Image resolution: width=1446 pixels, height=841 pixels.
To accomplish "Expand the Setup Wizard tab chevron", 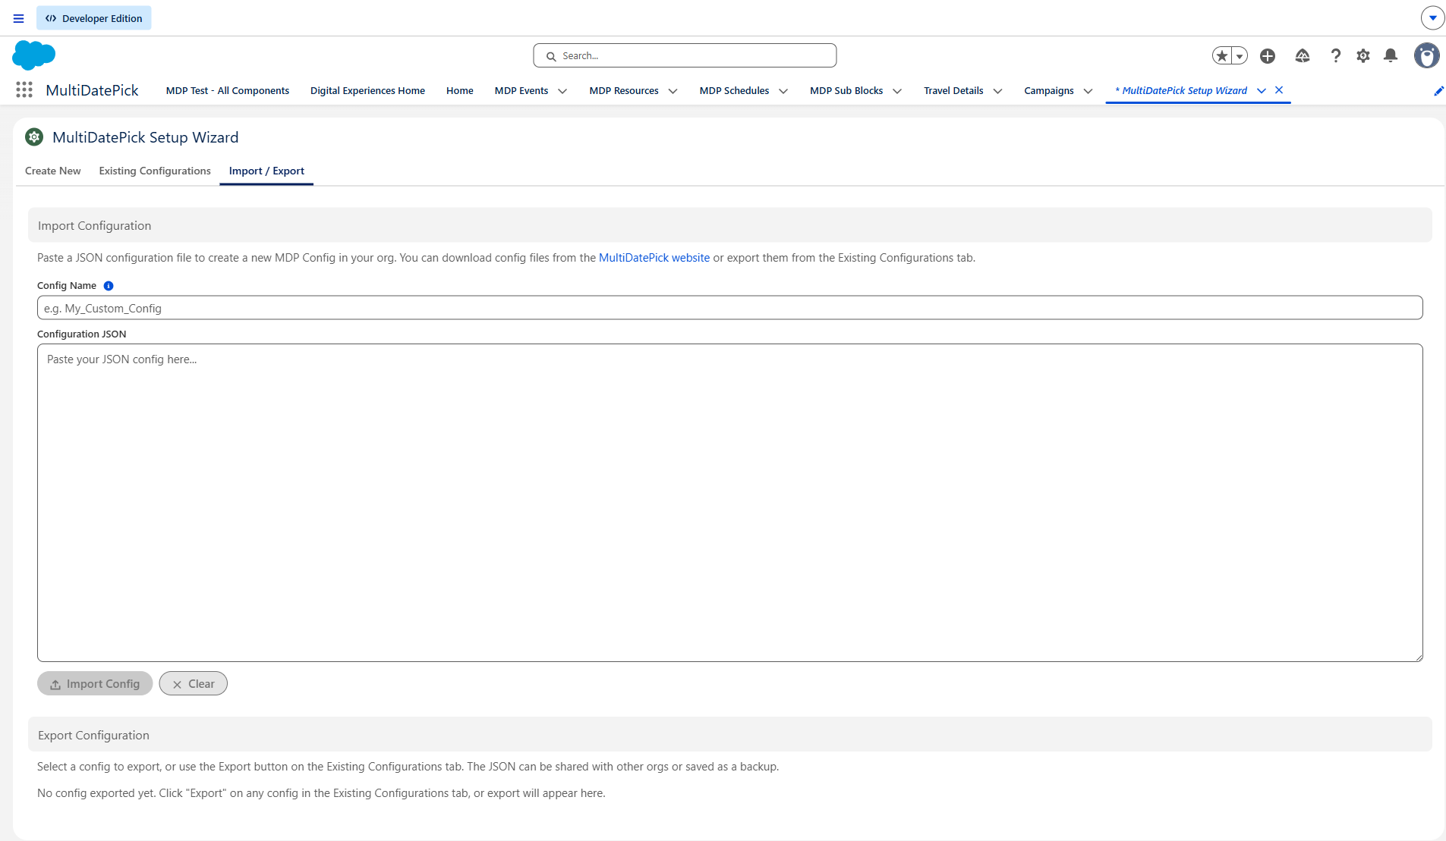I will coord(1262,91).
